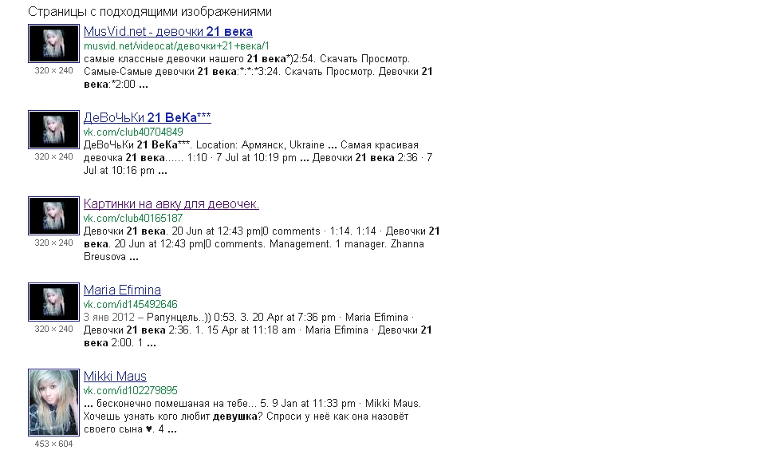Viewport: 760px width, 466px height.
Task: Open the MusVid.net девочки 21 века link
Action: point(167,32)
